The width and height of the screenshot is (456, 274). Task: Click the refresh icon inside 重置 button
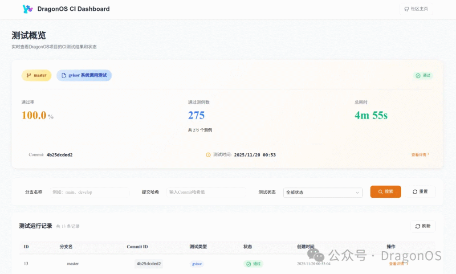tap(414, 192)
